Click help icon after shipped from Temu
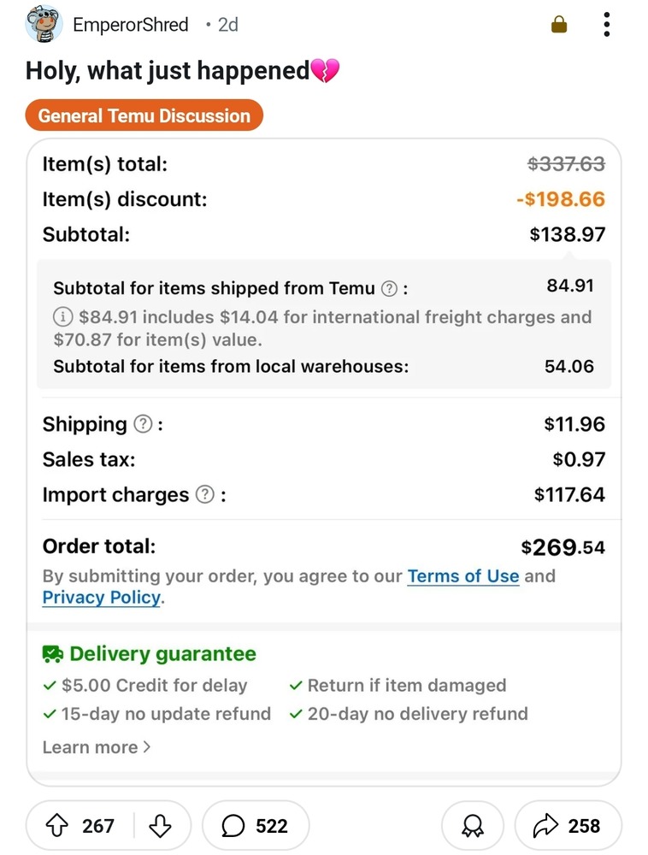Viewport: 648px width, 855px height. [389, 288]
